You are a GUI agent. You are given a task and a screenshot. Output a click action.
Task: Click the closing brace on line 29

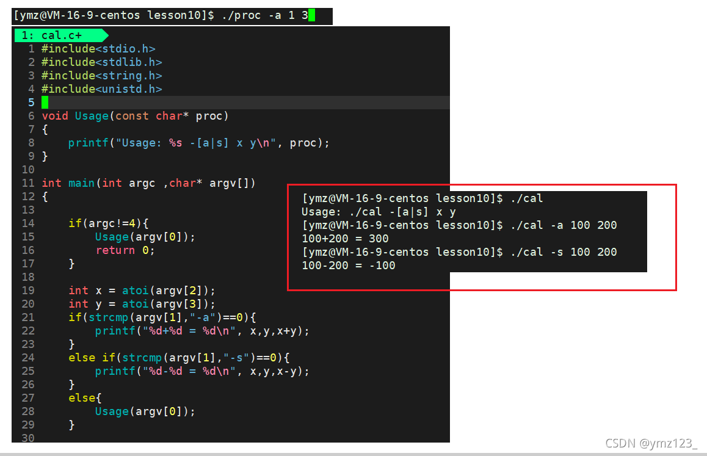coord(71,425)
